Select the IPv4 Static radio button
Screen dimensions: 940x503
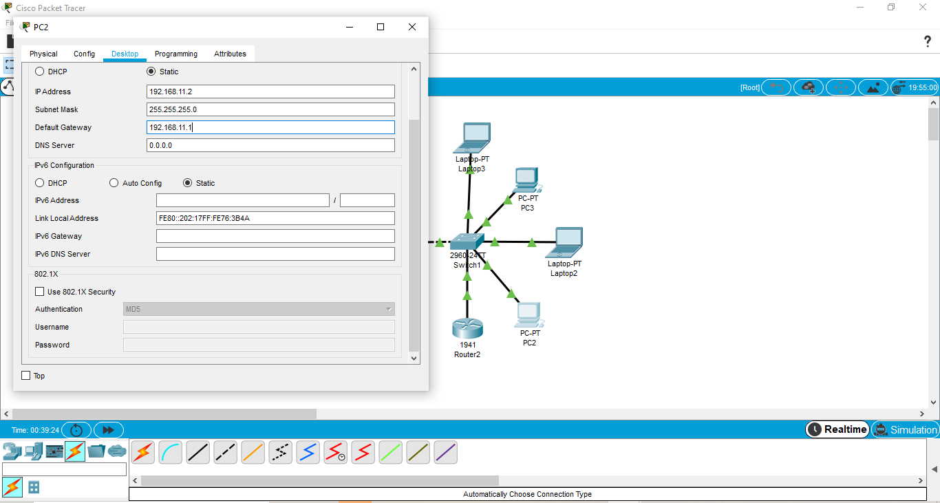[151, 72]
